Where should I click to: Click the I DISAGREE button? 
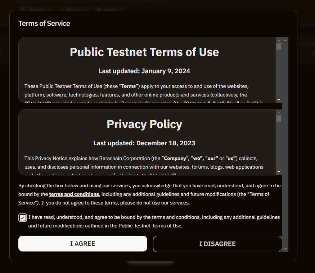click(217, 244)
